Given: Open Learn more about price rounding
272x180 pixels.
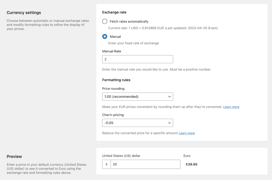Looking at the screenshot, I should (231, 107).
